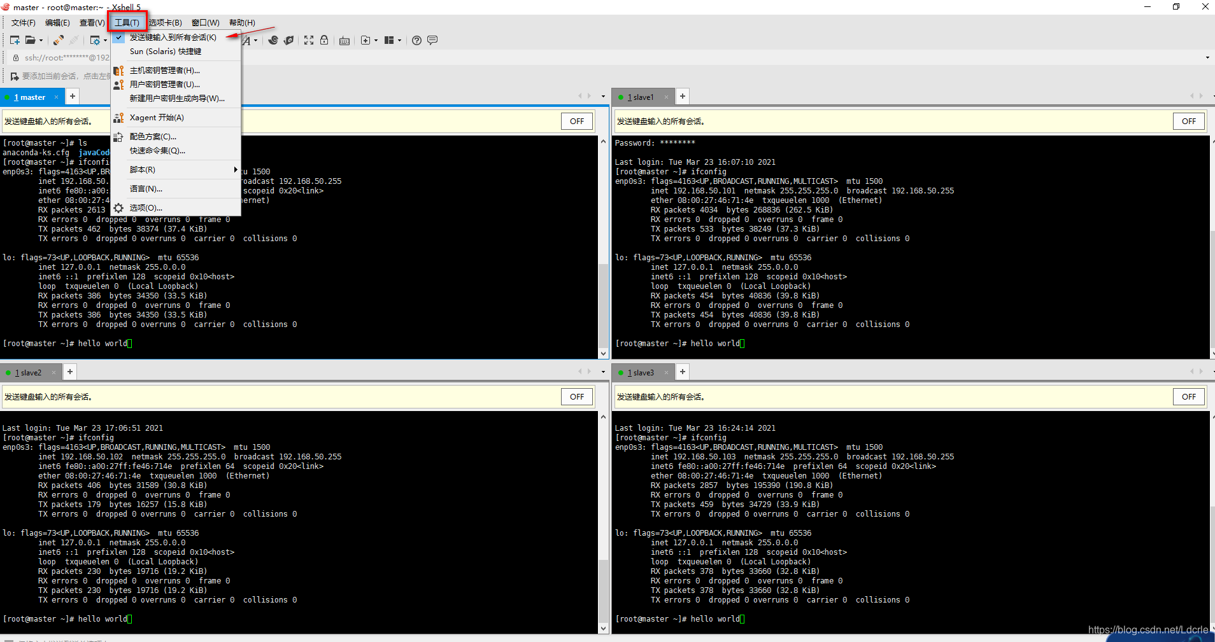Open 配色方案(C) menu item

(176, 137)
